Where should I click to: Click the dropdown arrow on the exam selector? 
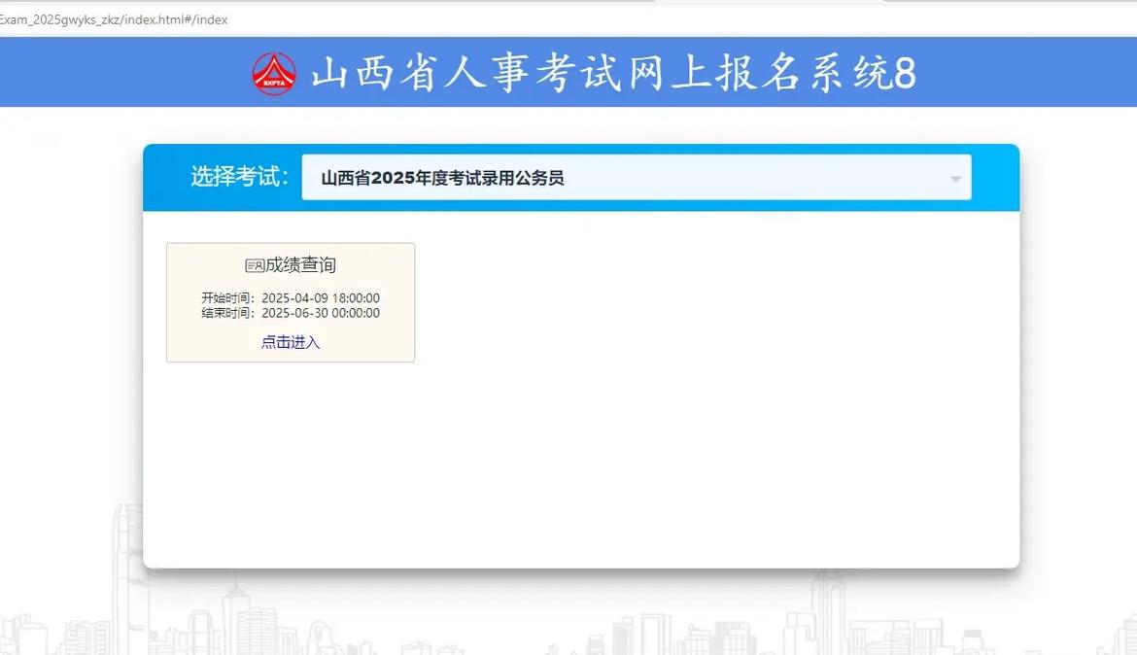[954, 177]
